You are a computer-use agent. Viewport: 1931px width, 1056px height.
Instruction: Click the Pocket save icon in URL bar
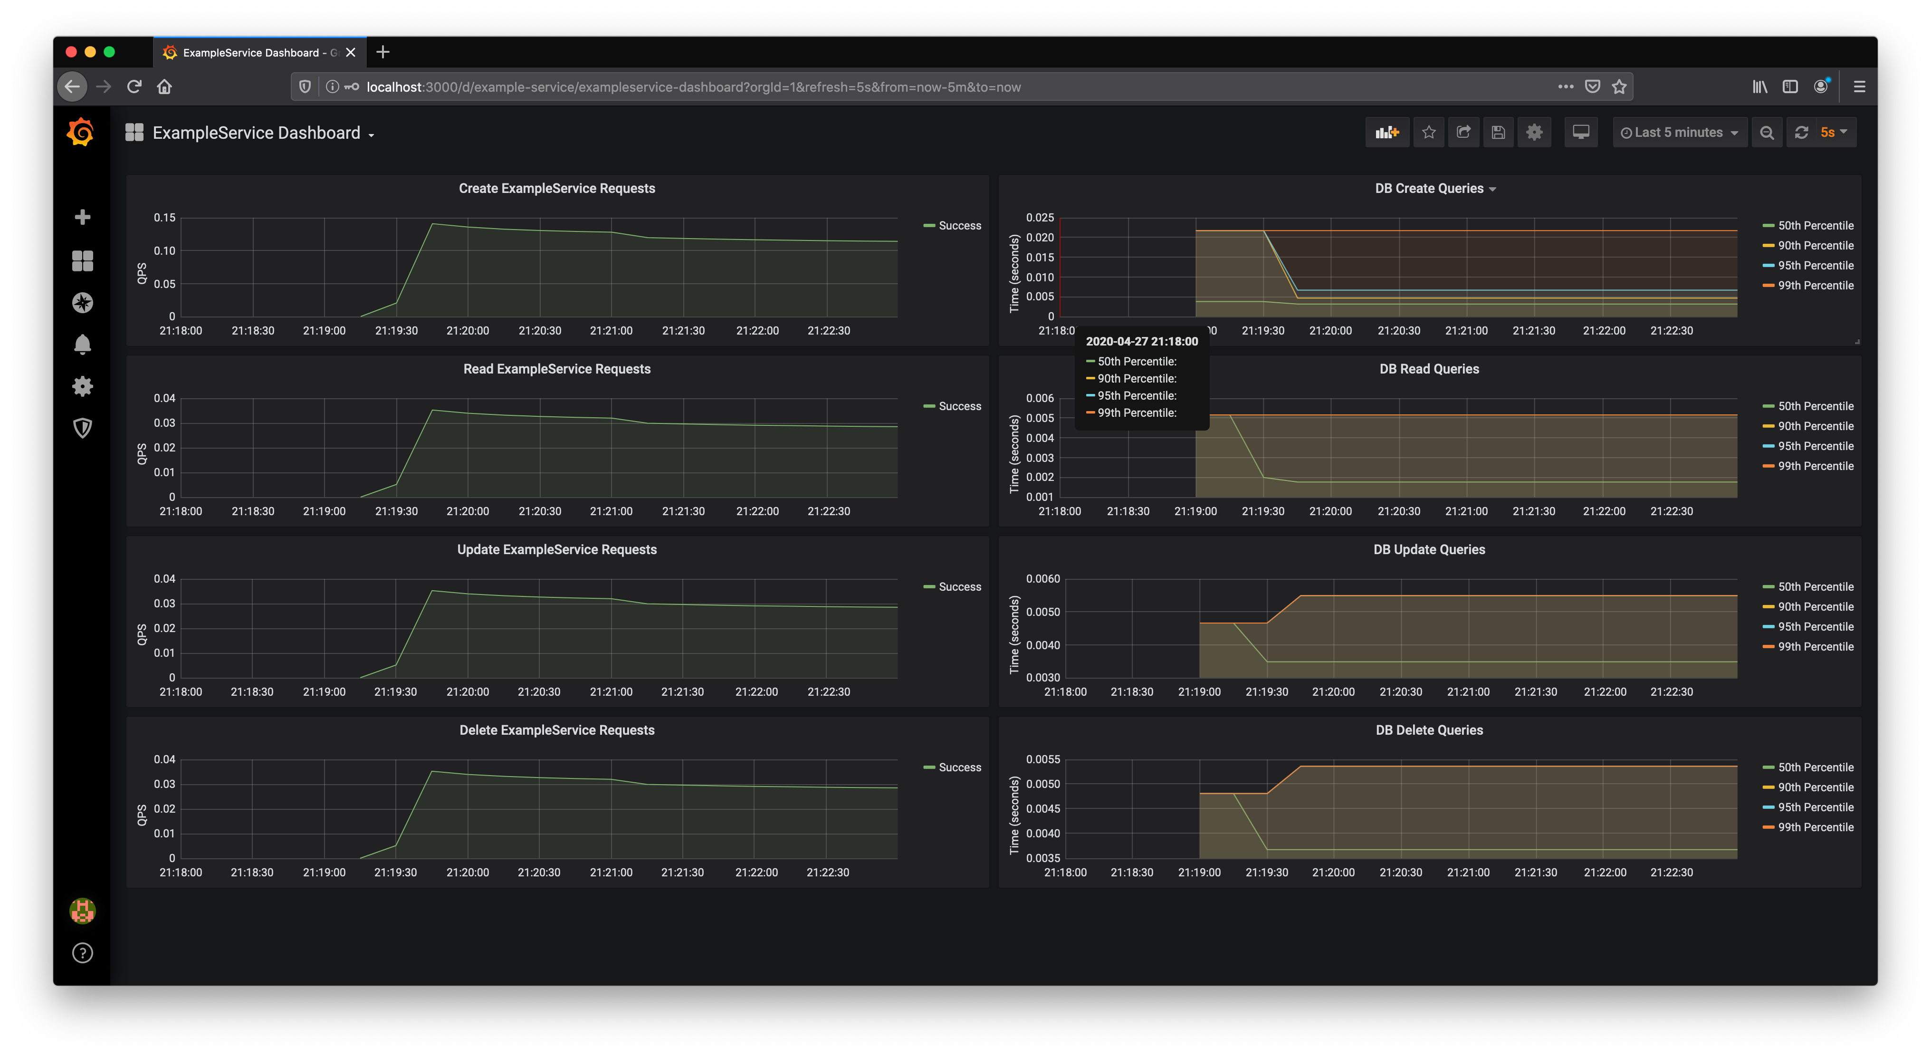coord(1593,87)
